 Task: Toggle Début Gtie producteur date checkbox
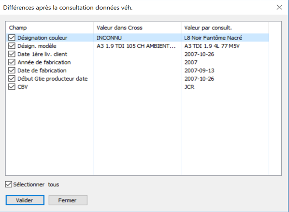click(12, 79)
